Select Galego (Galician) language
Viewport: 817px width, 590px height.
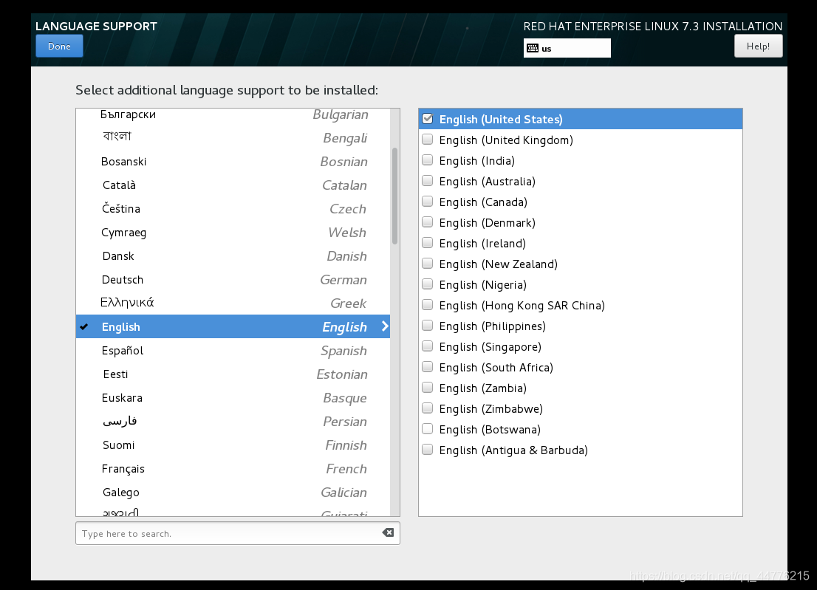click(233, 492)
